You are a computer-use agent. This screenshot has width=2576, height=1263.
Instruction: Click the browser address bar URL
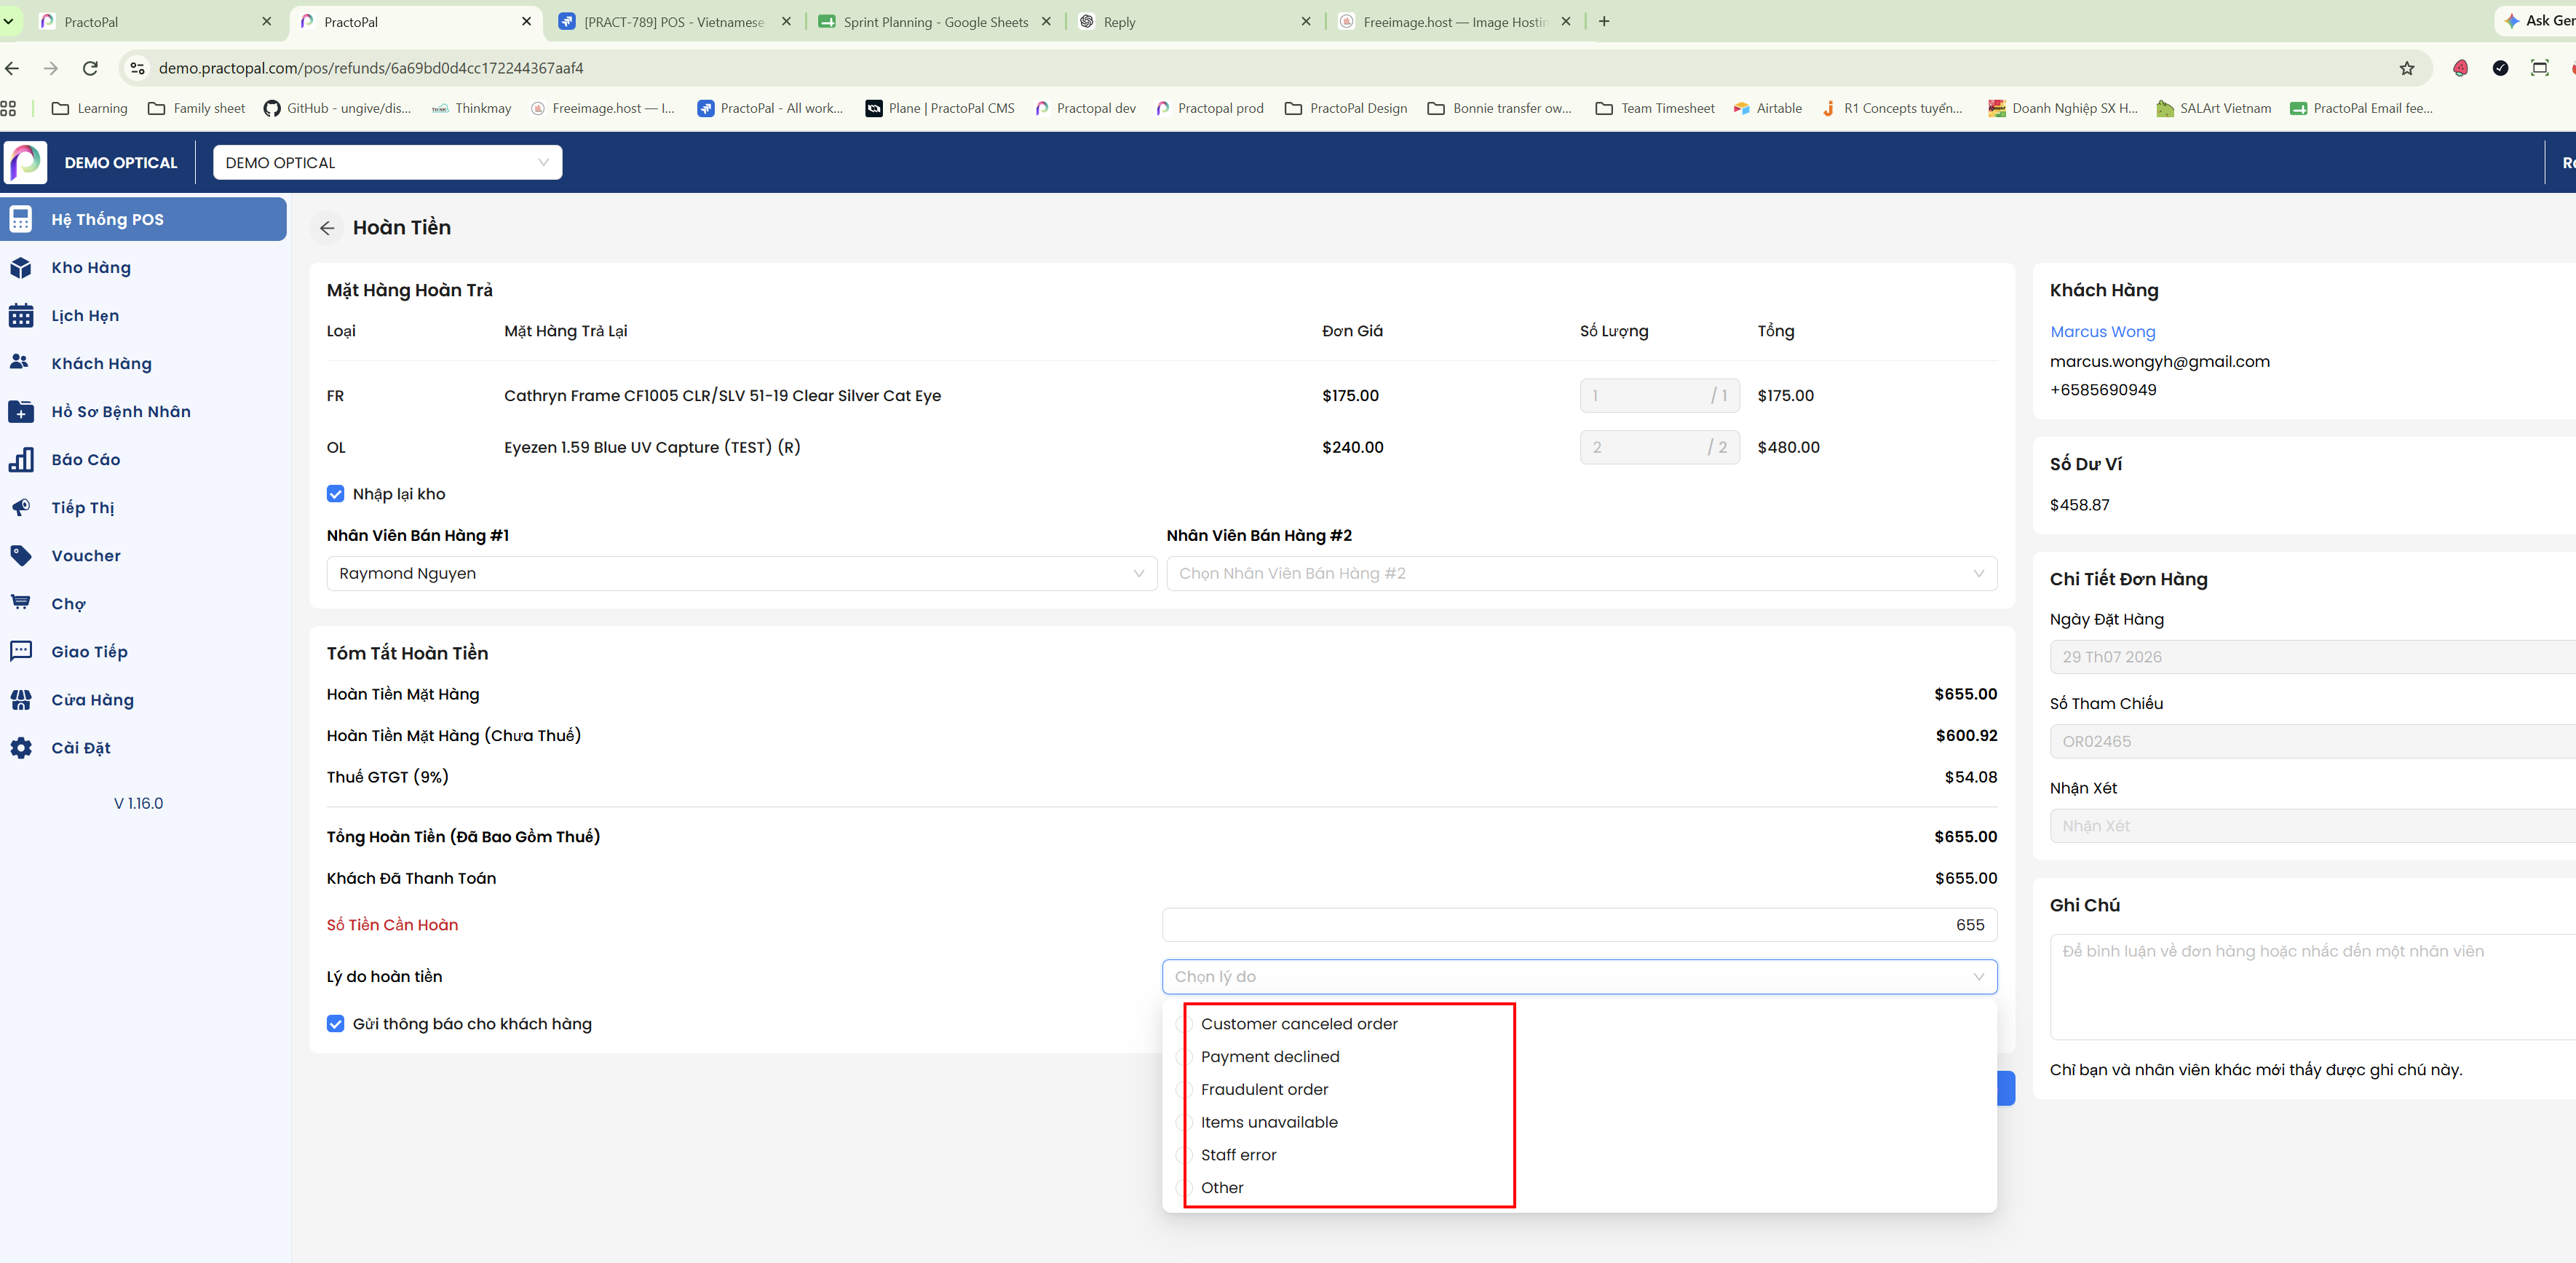pyautogui.click(x=371, y=68)
